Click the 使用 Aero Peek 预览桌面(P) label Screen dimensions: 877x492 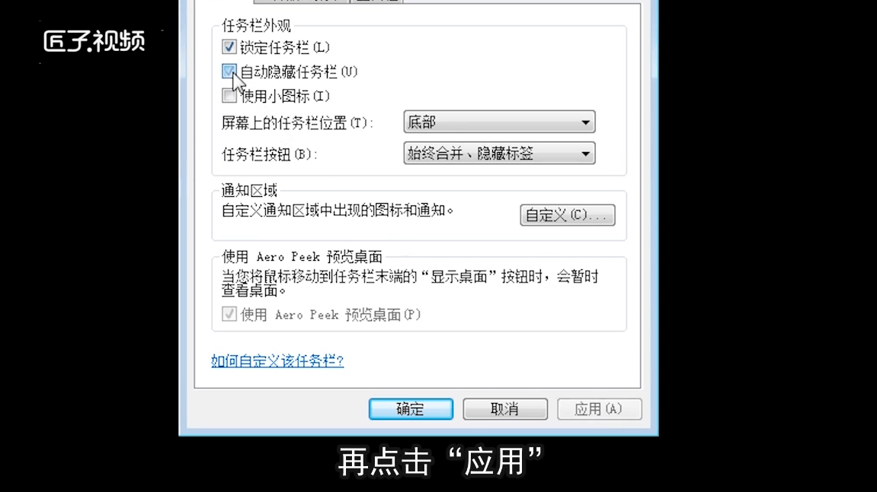(331, 315)
